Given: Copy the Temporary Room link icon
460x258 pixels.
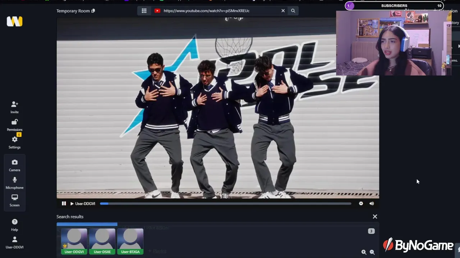Looking at the screenshot, I should [93, 11].
